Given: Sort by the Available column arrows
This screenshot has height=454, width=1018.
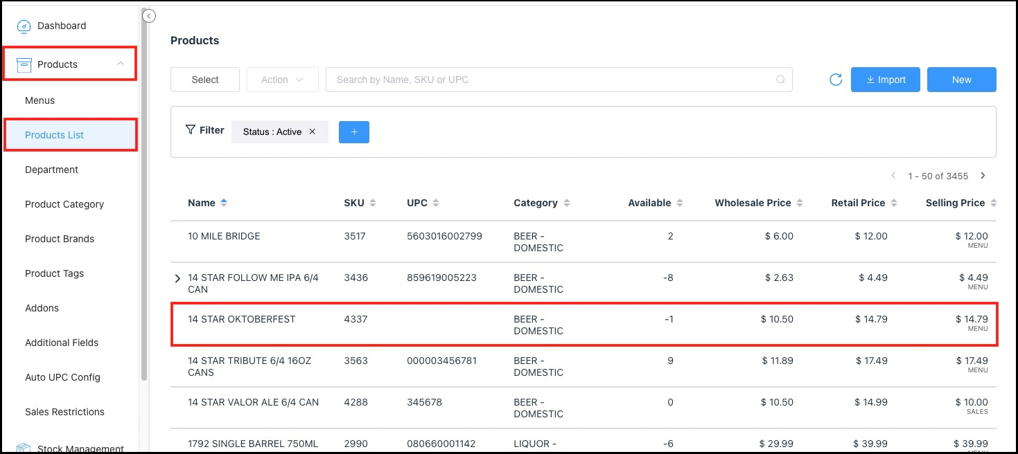Looking at the screenshot, I should pos(680,203).
